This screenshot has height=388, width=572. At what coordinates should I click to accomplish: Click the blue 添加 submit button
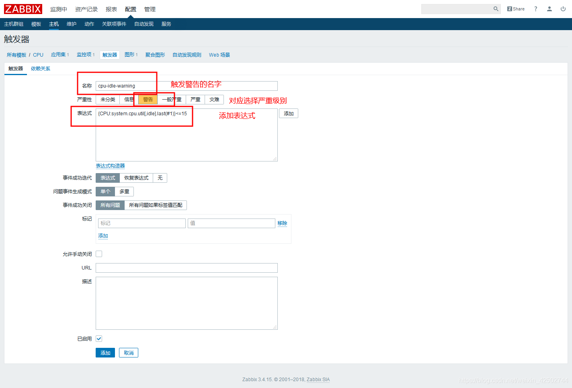tap(105, 353)
